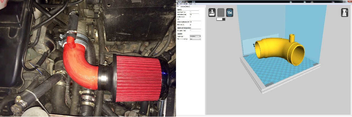Switch to the Advanced tab
This screenshot has width=352, height=117.
(183, 7)
